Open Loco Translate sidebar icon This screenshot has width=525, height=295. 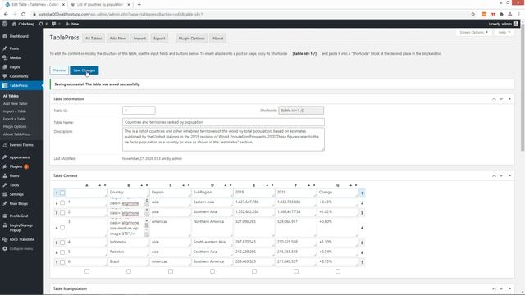(x=5, y=239)
